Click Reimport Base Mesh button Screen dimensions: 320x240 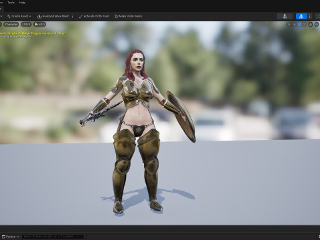[x=53, y=16]
